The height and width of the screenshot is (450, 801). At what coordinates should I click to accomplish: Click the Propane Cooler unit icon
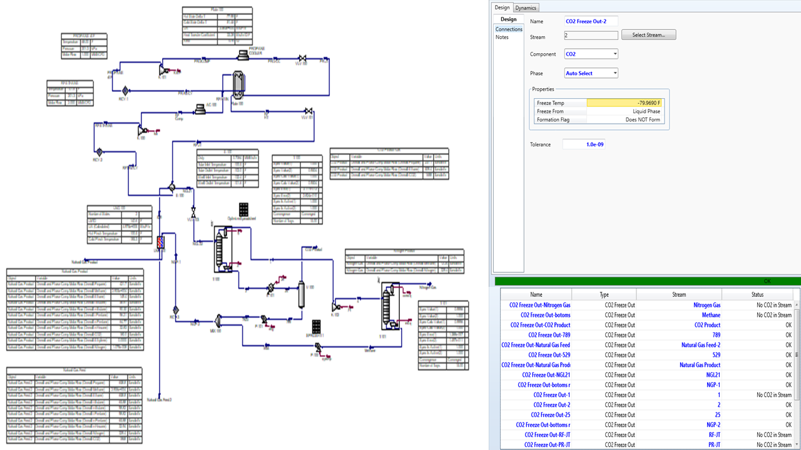tap(243, 56)
